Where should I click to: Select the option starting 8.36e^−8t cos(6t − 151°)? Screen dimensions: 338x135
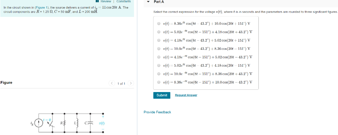click(x=159, y=82)
